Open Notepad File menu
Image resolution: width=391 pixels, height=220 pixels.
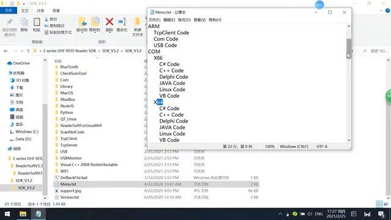[155, 20]
